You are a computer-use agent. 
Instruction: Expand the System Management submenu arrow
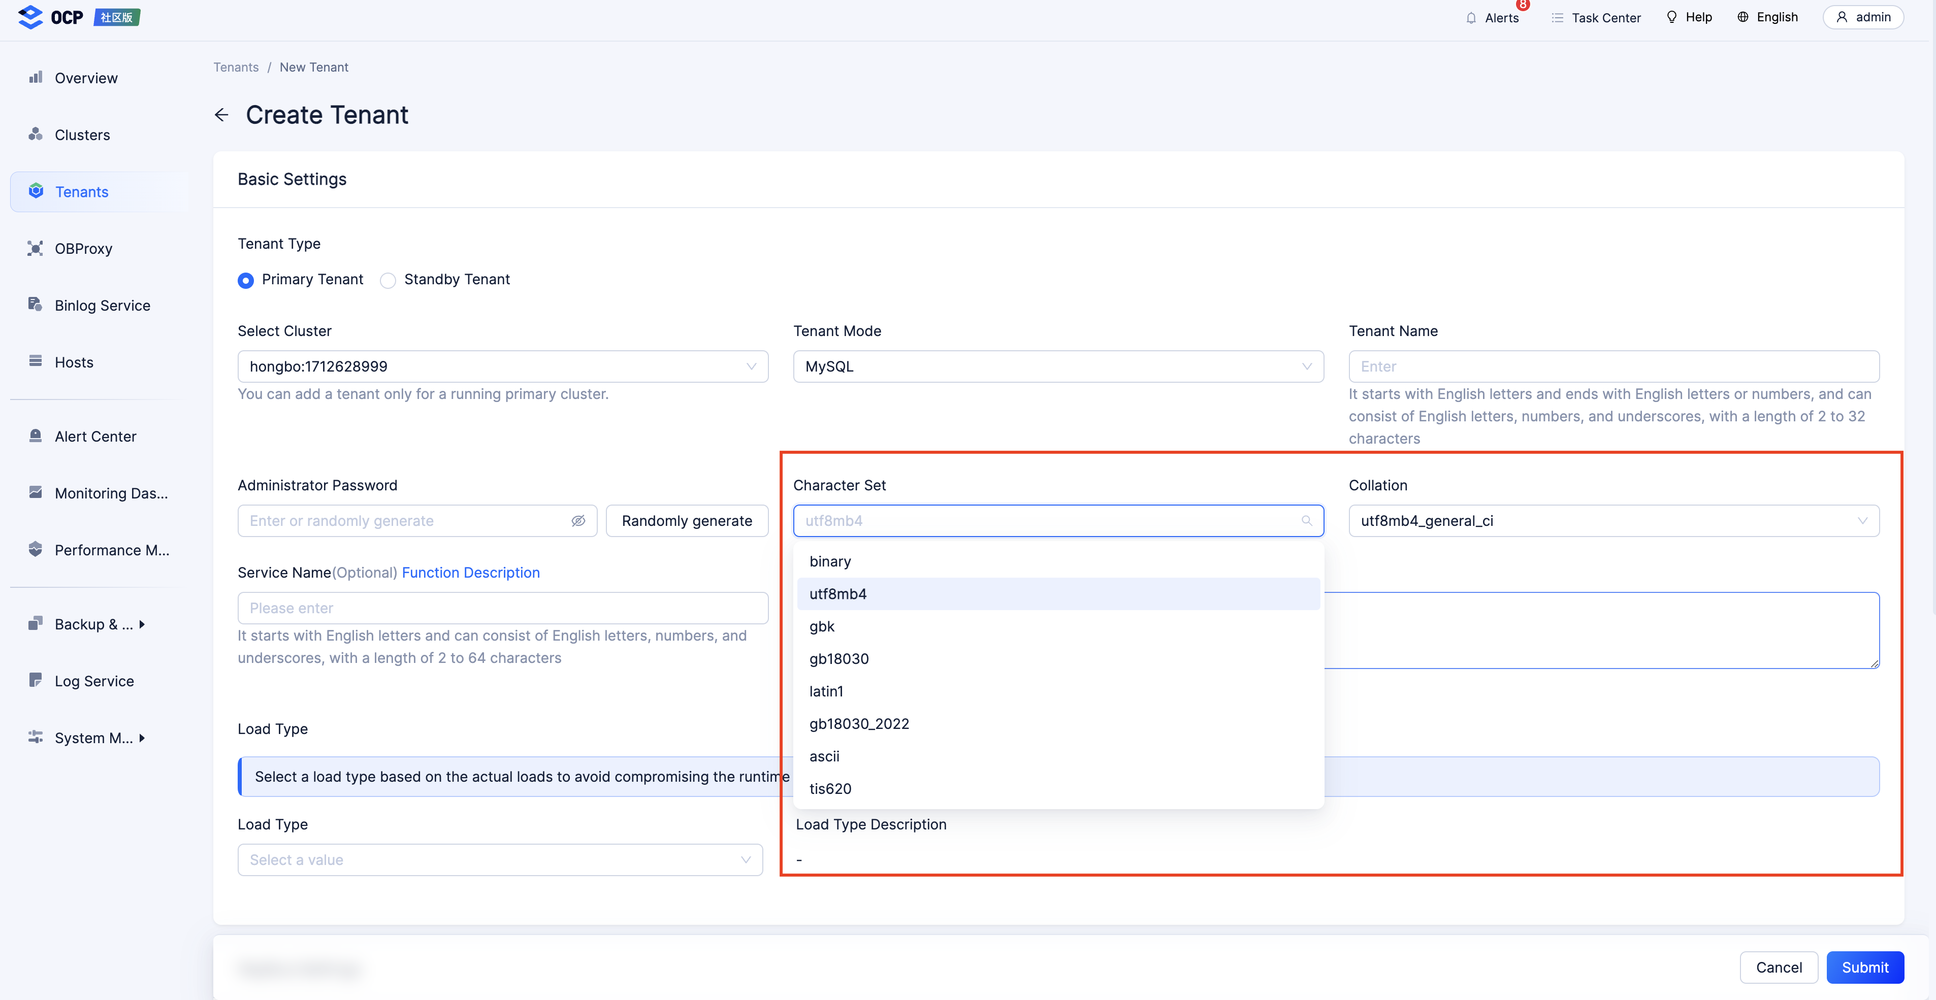coord(141,738)
